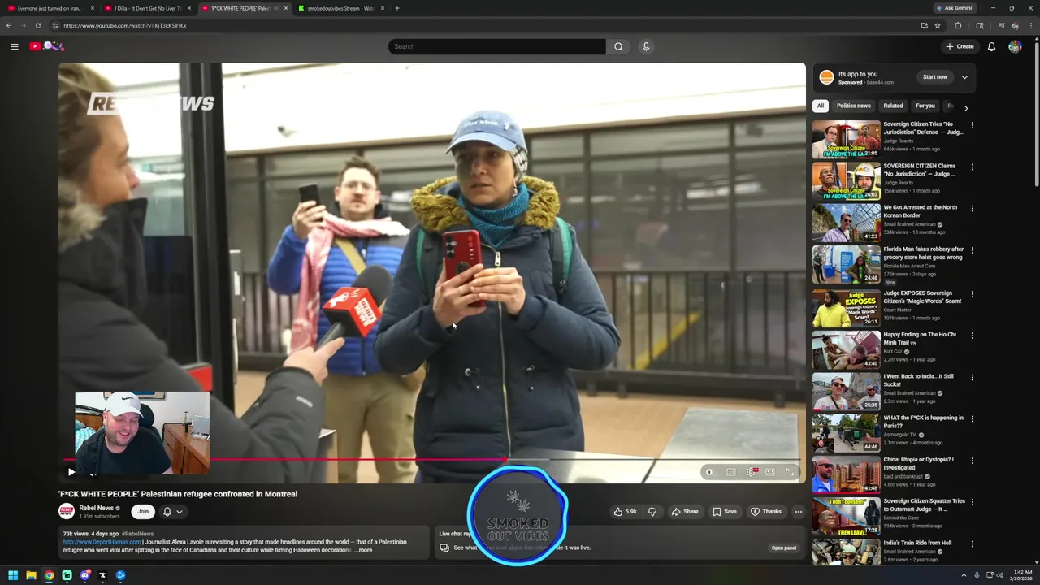Reload the page
The image size is (1040, 585).
pyautogui.click(x=37, y=25)
